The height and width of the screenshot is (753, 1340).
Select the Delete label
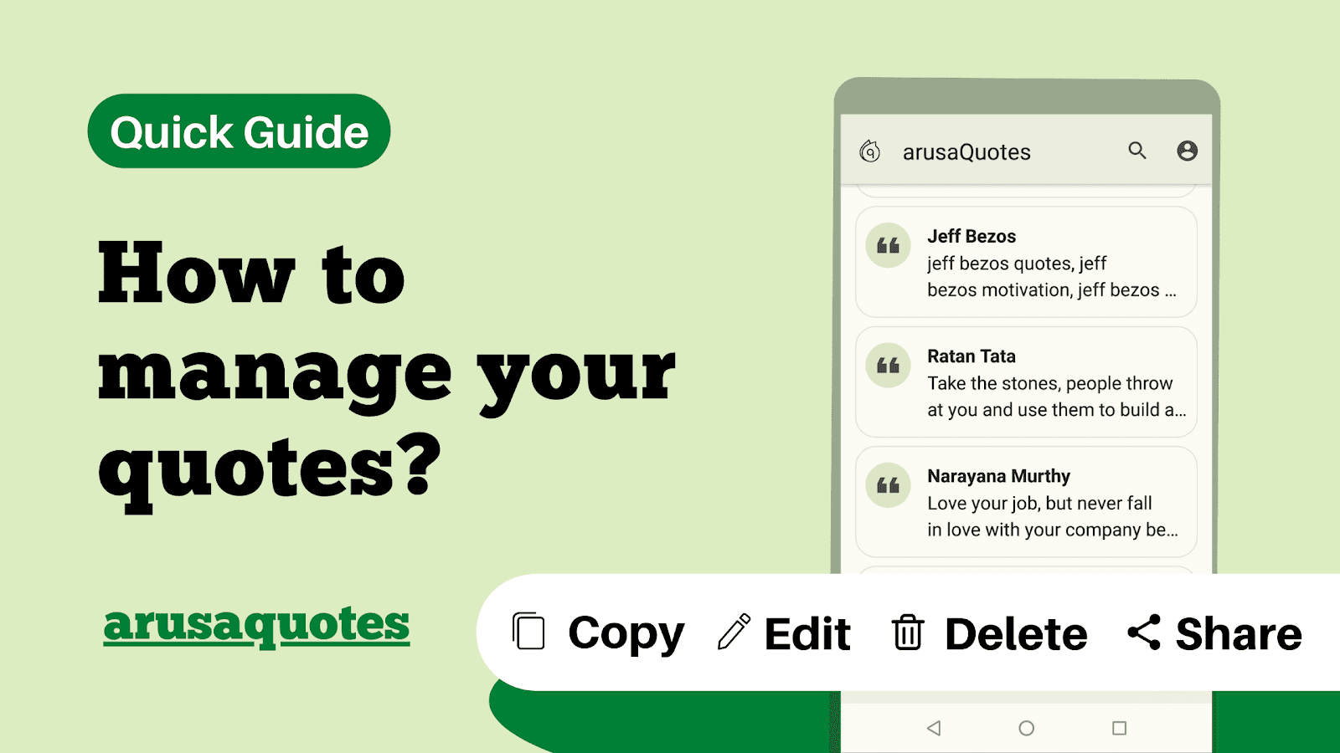click(1016, 633)
